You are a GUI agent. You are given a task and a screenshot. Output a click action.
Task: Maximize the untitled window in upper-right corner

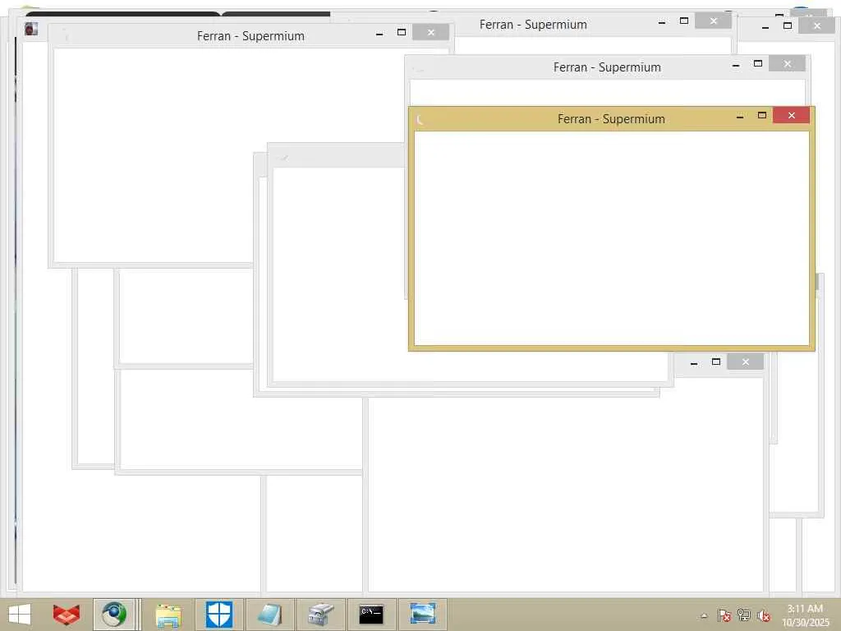pyautogui.click(x=788, y=25)
